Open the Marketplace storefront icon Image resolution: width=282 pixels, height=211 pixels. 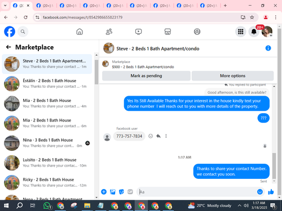(168, 32)
